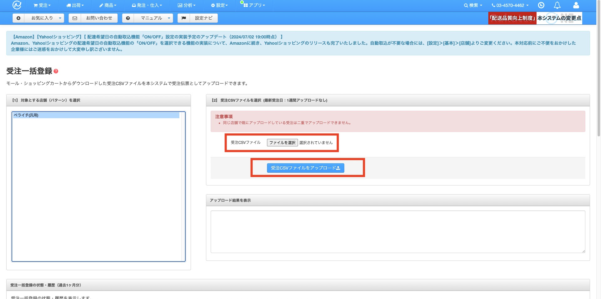Click the 選択されていません file status text

pos(316,143)
